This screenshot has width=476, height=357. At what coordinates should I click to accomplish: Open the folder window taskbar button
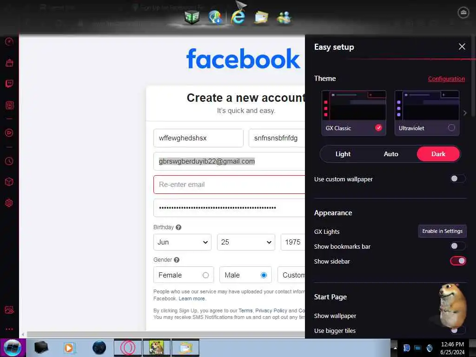pyautogui.click(x=185, y=348)
